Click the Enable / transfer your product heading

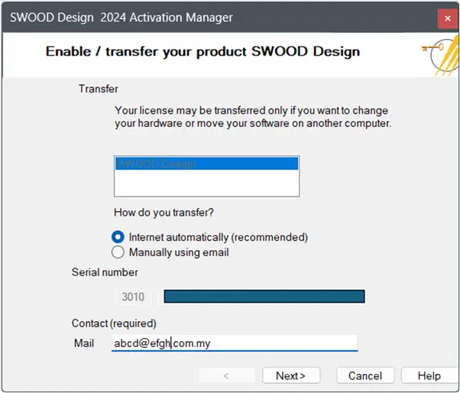click(x=202, y=52)
